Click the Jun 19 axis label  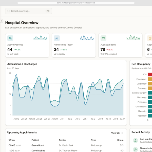(16, 119)
